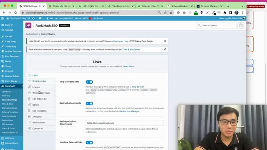Open the Why do this? link
This screenshot has height=150, width=267.
pyautogui.click(x=138, y=87)
